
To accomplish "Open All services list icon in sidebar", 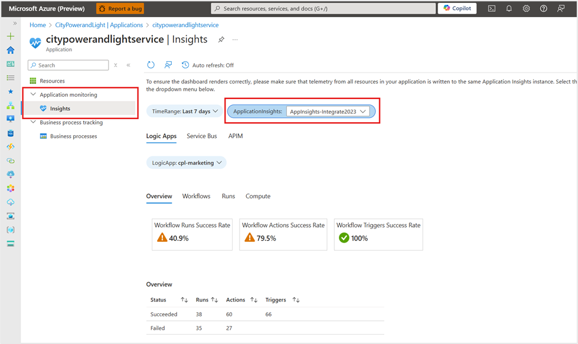I will click(11, 78).
